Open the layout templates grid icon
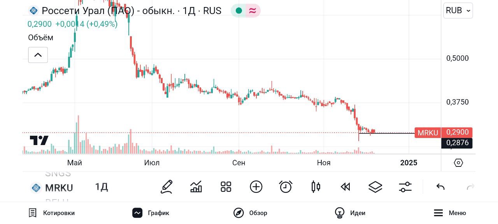 226,187
